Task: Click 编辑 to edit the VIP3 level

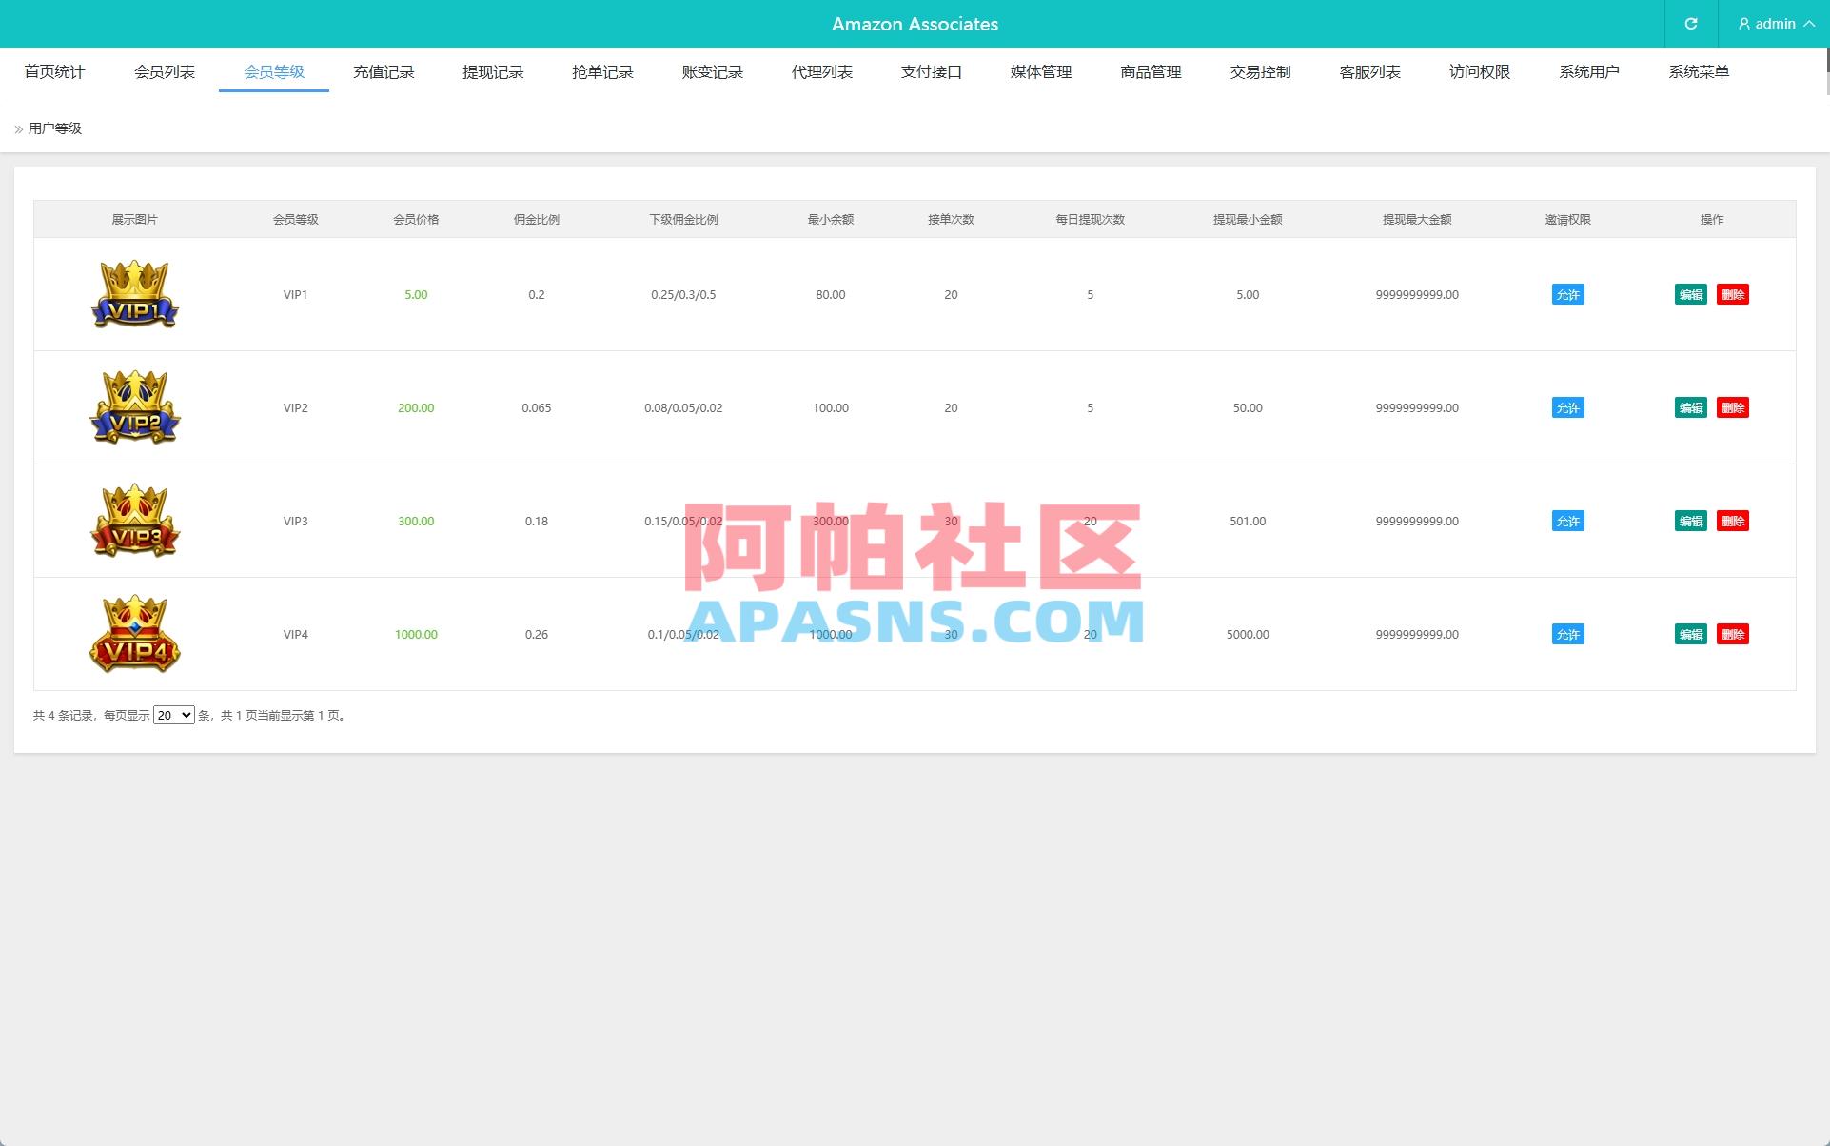Action: pyautogui.click(x=1691, y=521)
